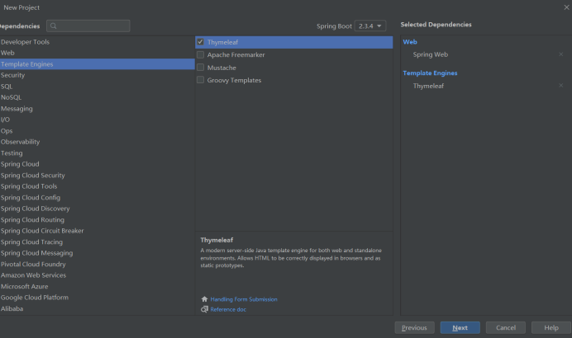
Task: Open the Handling Form Submission guide link
Action: 244,299
